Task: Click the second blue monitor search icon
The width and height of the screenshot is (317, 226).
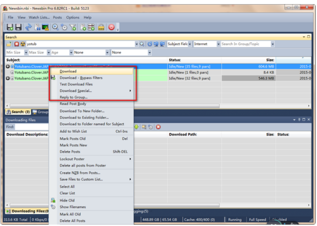Action: click(156, 44)
